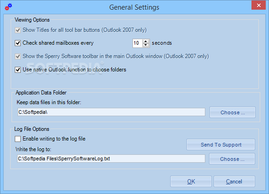Click the data folder path field
This screenshot has width=269, height=194.
(x=111, y=112)
